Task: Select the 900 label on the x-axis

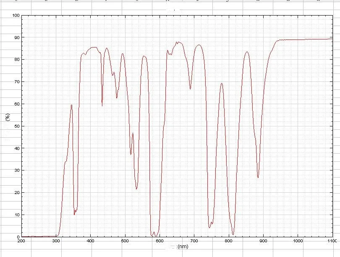Action: [263, 241]
